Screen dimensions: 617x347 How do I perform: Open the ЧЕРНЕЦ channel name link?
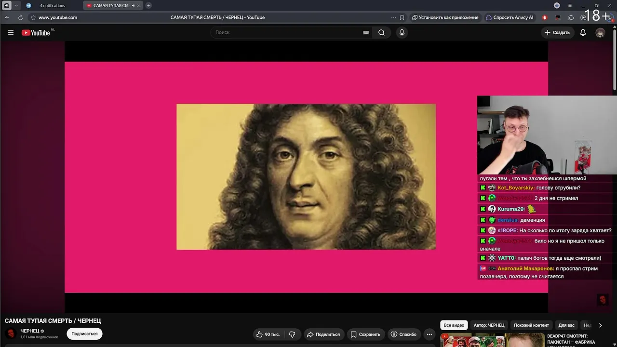tap(30, 331)
